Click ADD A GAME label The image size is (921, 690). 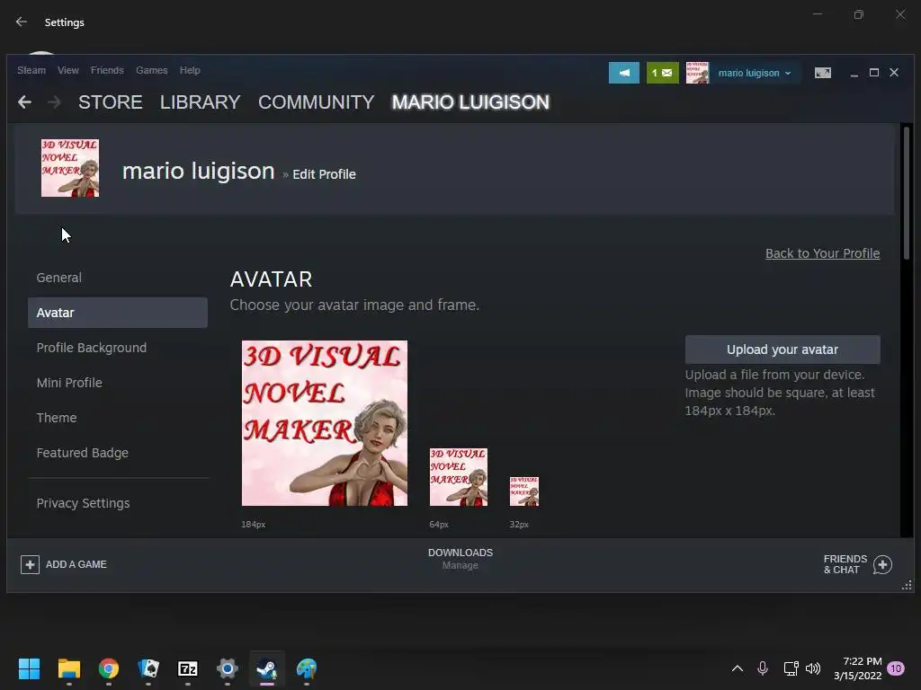pyautogui.click(x=76, y=564)
